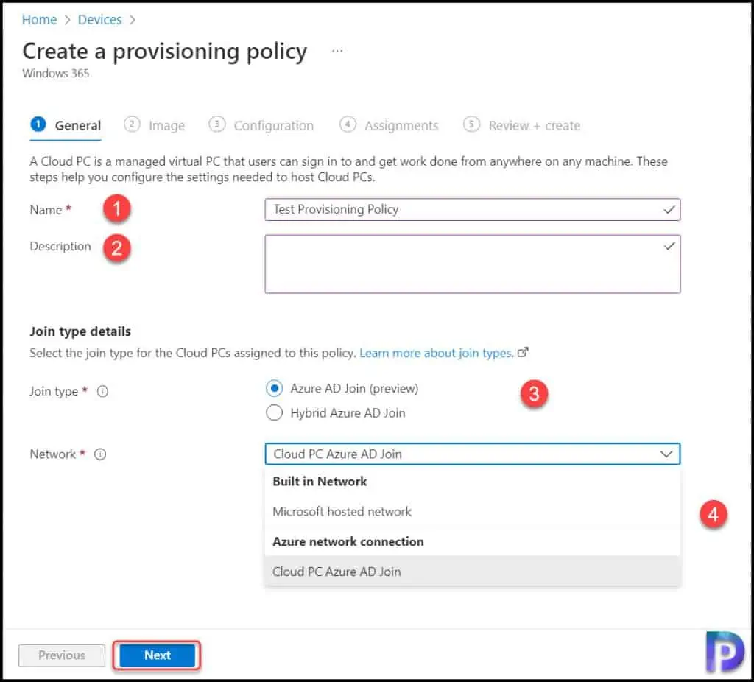
Task: Click step 4 circle icon for Assignments
Action: click(x=348, y=124)
